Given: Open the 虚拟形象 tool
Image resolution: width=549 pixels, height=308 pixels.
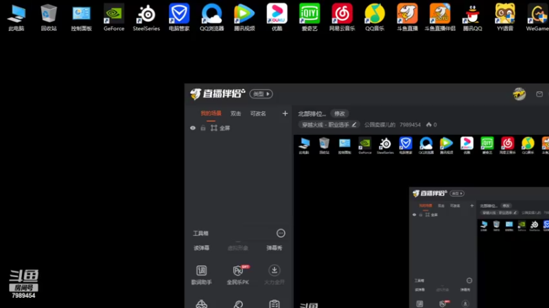Looking at the screenshot, I should (237, 248).
